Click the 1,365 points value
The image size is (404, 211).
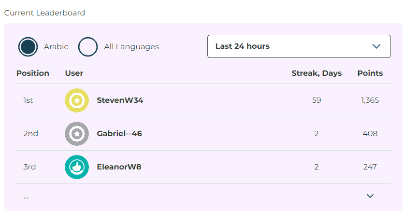pos(370,100)
